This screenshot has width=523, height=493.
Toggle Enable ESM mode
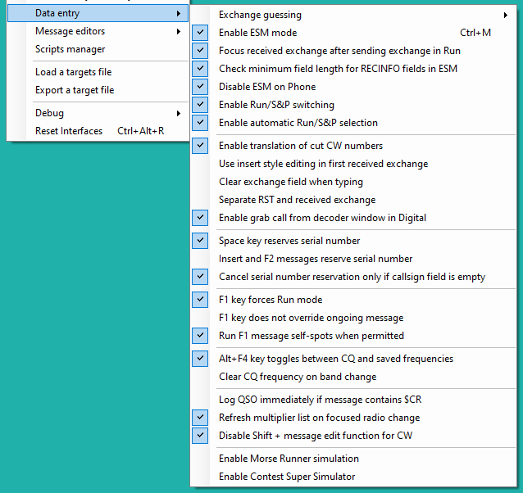coord(353,33)
